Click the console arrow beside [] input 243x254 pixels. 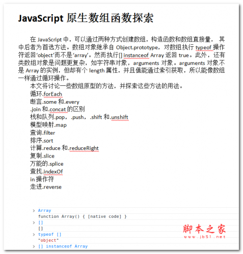(34, 223)
